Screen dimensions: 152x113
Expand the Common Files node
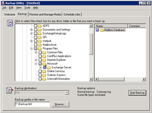36,53
